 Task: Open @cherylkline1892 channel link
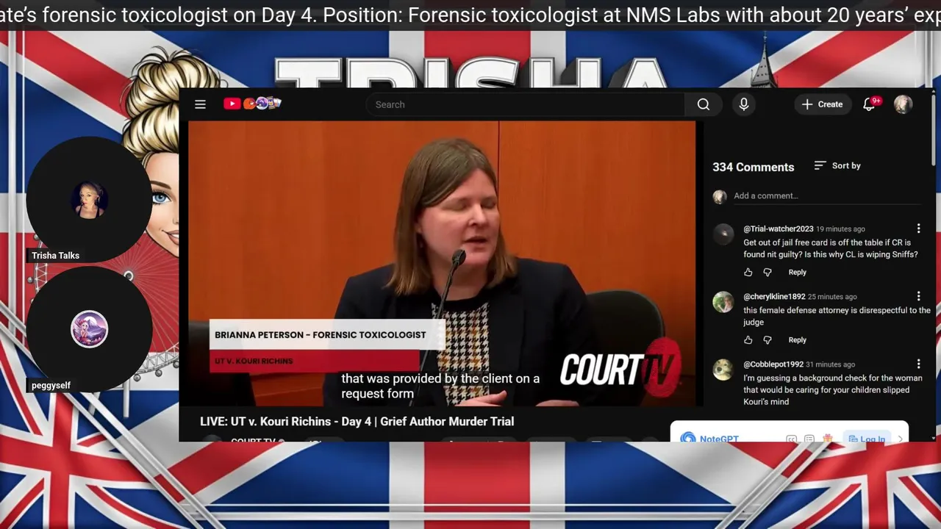pyautogui.click(x=774, y=297)
